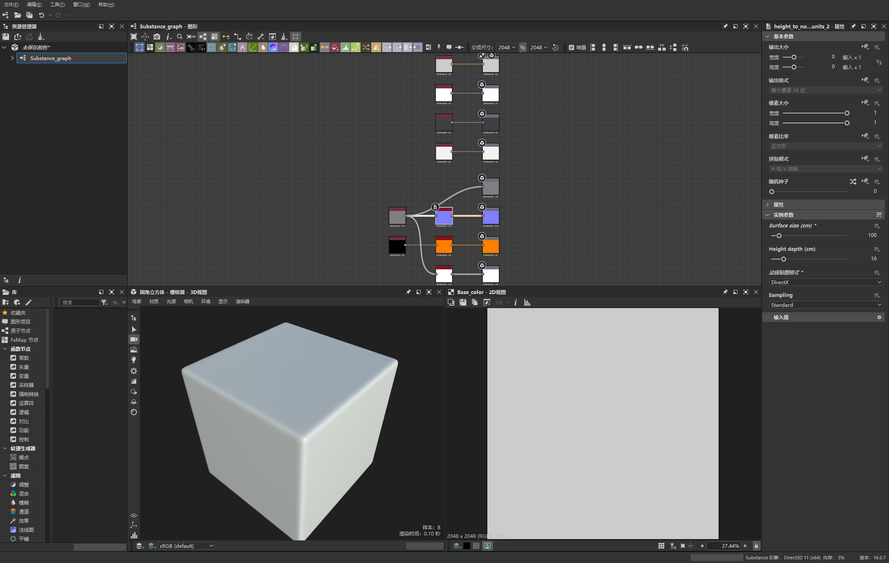Click the 像素大小 宽度 slider handle

coord(847,113)
